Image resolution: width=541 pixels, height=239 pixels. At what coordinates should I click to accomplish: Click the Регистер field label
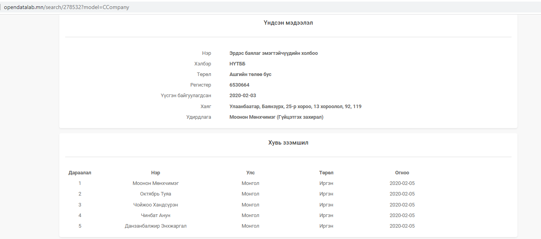click(x=201, y=85)
